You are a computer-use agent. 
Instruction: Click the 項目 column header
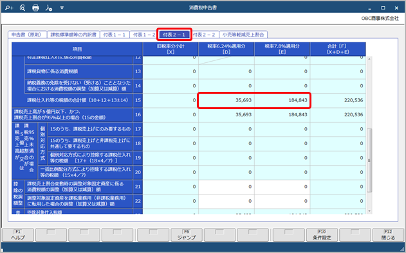[x=77, y=49]
